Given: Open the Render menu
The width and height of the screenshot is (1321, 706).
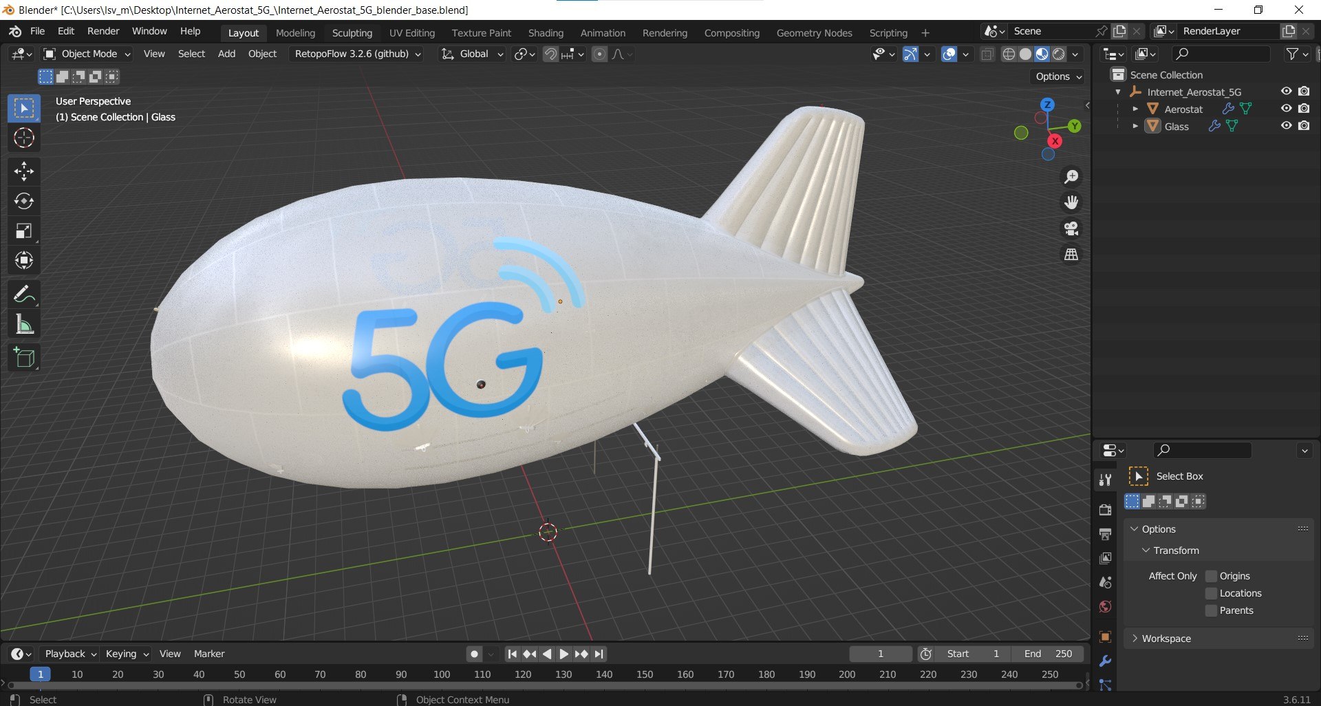Looking at the screenshot, I should pos(103,32).
